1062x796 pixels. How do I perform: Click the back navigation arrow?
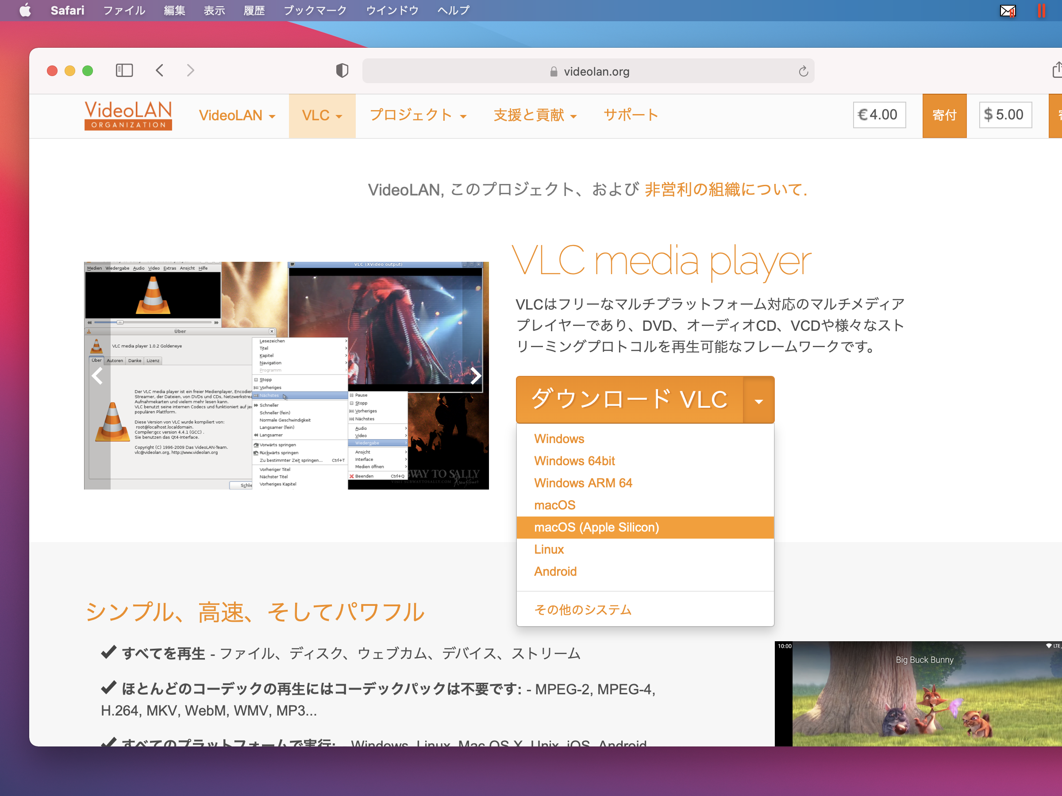[160, 70]
